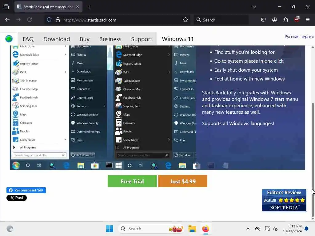
Task: Click the OneDrive cloud tray icon
Action: [x=258, y=229]
